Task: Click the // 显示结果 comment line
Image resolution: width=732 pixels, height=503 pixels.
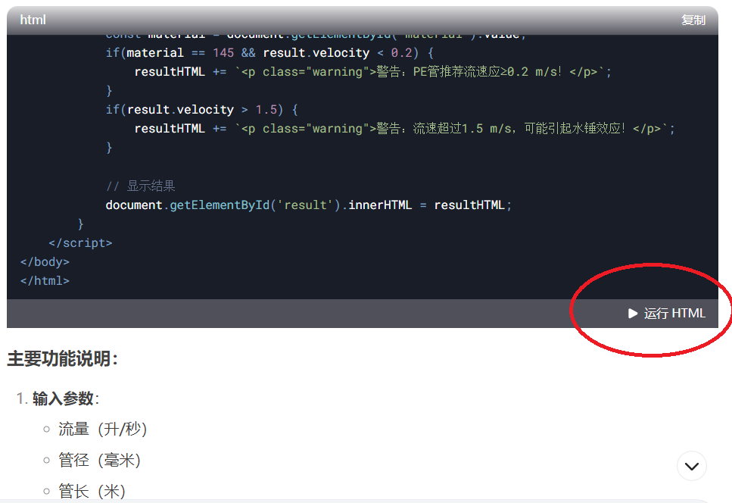Action: coord(140,186)
